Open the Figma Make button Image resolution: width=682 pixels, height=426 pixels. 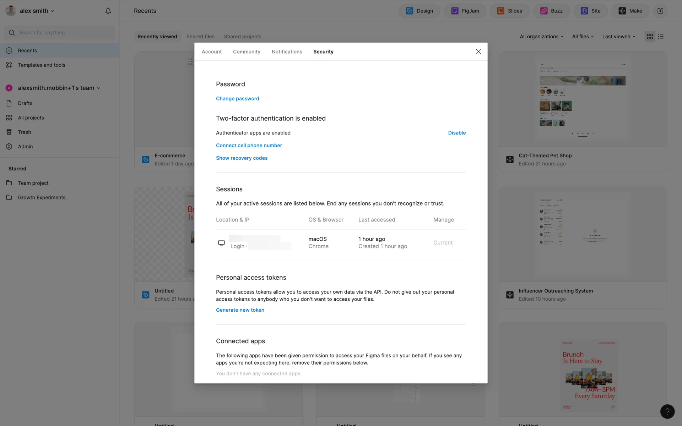coord(630,11)
